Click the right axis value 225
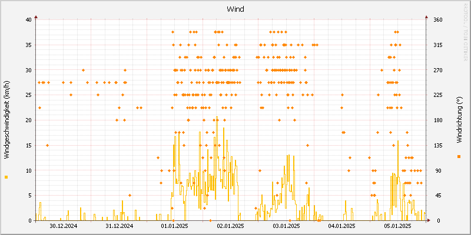 [x=438, y=95]
